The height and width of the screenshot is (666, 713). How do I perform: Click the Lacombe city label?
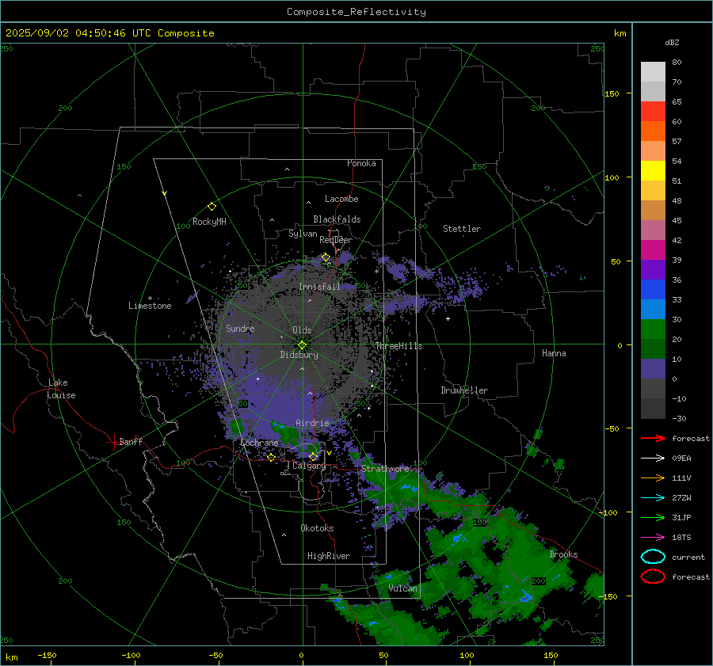tap(341, 199)
